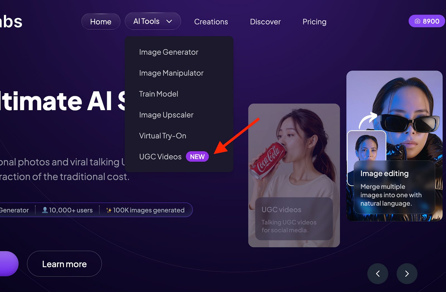
Task: Open Virtual Try-On tool
Action: coord(163,136)
